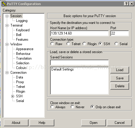Open the Bell category

[x=19, y=35]
